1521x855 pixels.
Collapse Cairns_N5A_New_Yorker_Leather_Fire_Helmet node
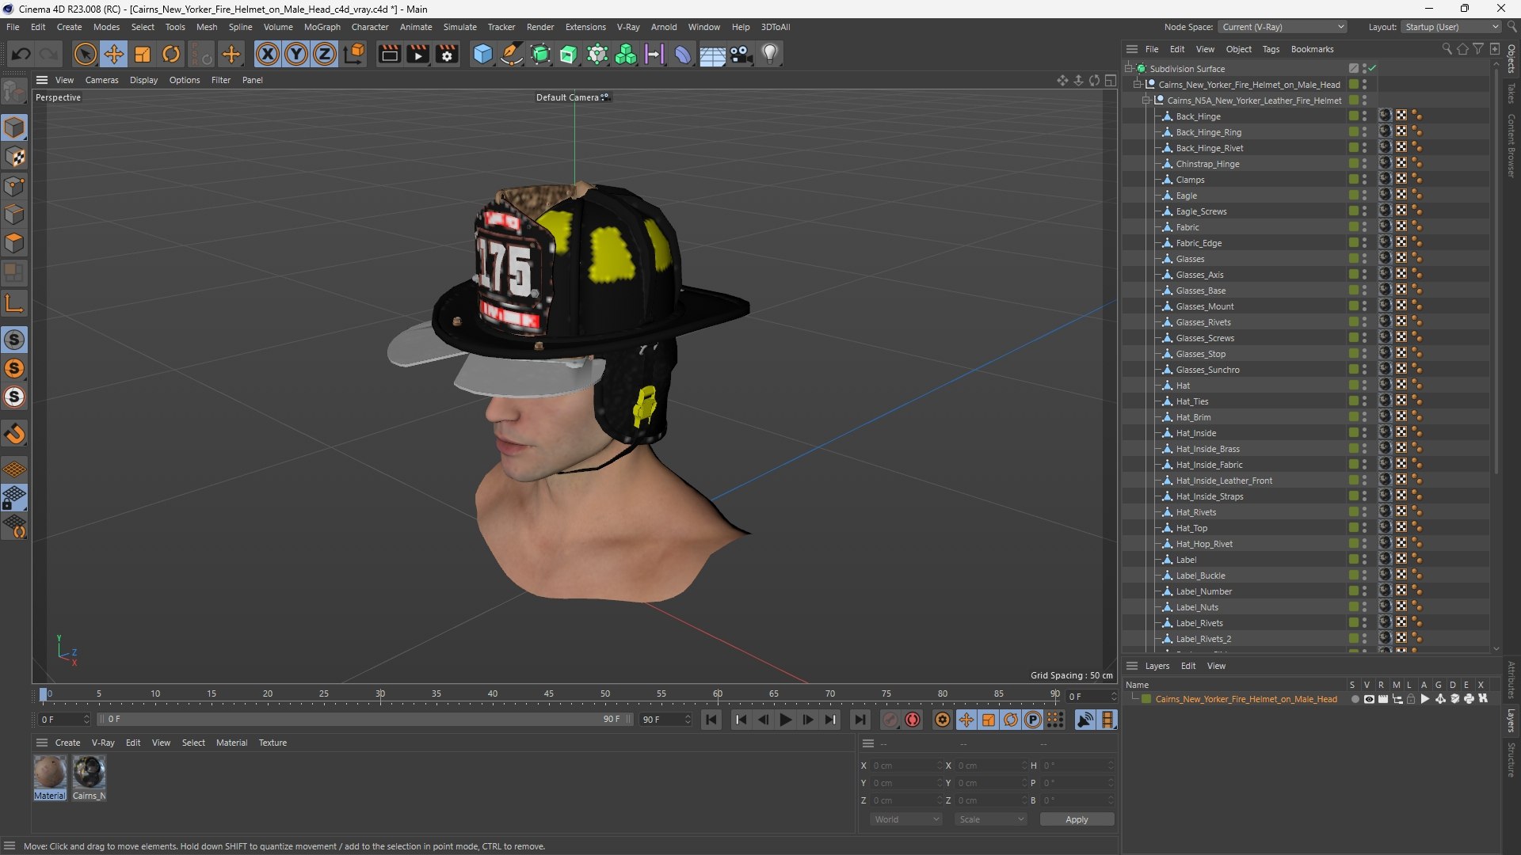tap(1146, 101)
